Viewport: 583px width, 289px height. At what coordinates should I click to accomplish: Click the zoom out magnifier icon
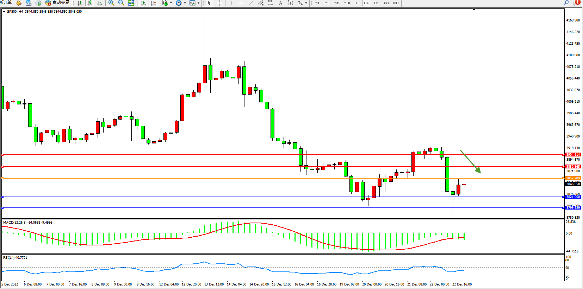[121, 3]
